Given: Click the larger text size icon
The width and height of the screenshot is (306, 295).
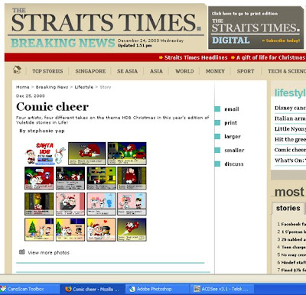Looking at the screenshot, I should (x=217, y=137).
